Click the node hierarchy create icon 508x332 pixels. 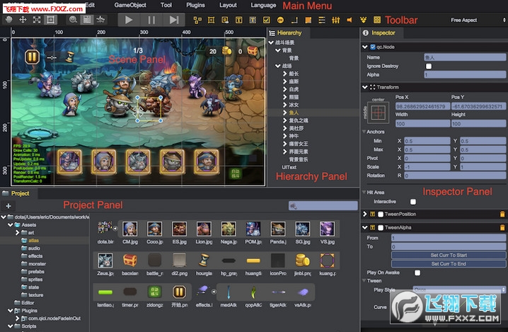(197, 20)
